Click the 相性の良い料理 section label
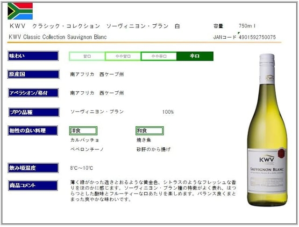Viewport: 299px width, 227px height. pyautogui.click(x=33, y=131)
